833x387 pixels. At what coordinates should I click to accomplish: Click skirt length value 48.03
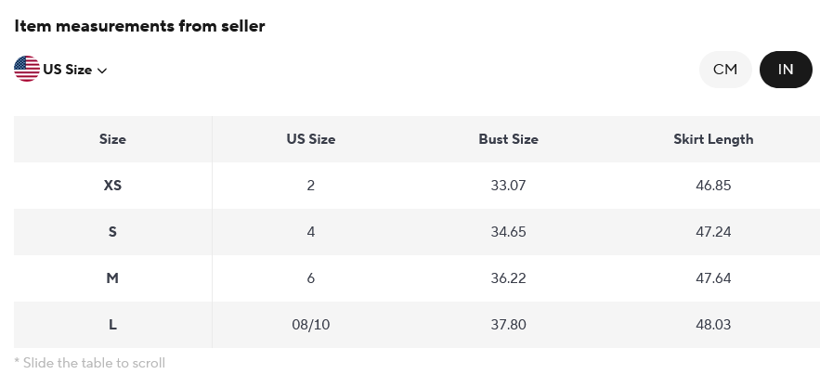tap(713, 325)
